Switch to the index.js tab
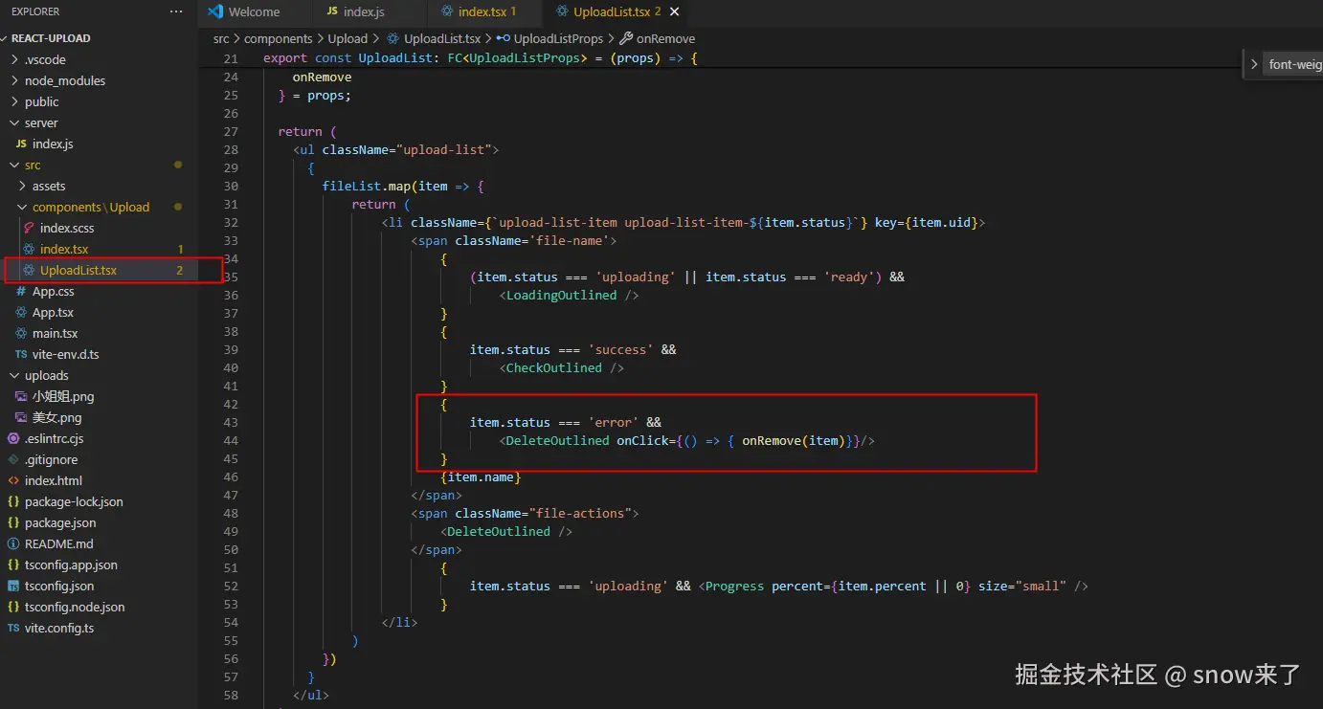The height and width of the screenshot is (709, 1323). point(364,12)
